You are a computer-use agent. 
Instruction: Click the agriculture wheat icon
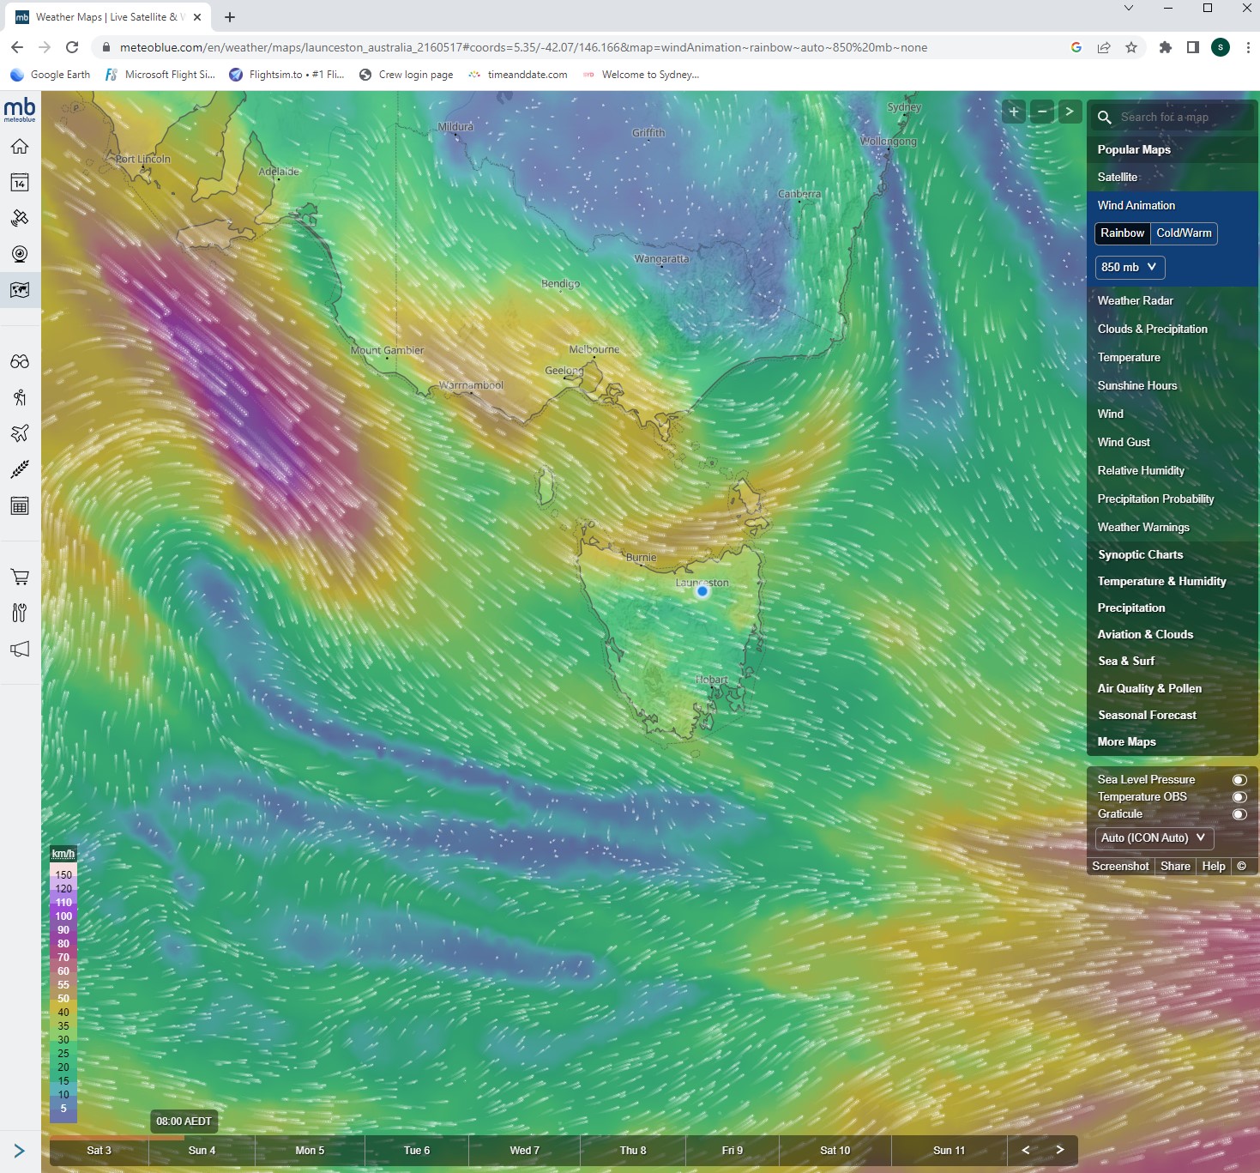tap(21, 469)
